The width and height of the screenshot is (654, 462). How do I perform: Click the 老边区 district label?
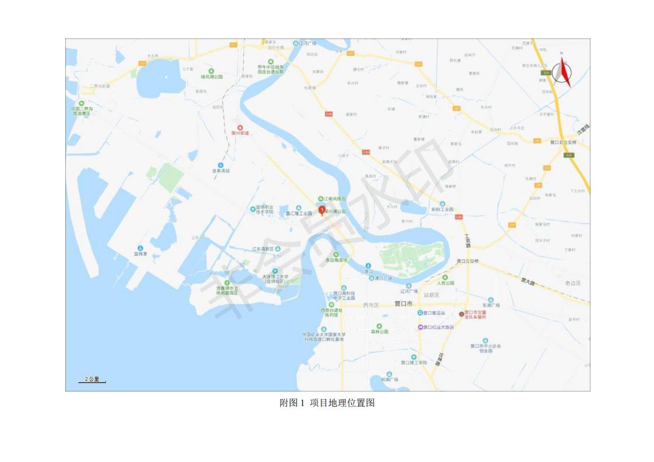tap(572, 283)
